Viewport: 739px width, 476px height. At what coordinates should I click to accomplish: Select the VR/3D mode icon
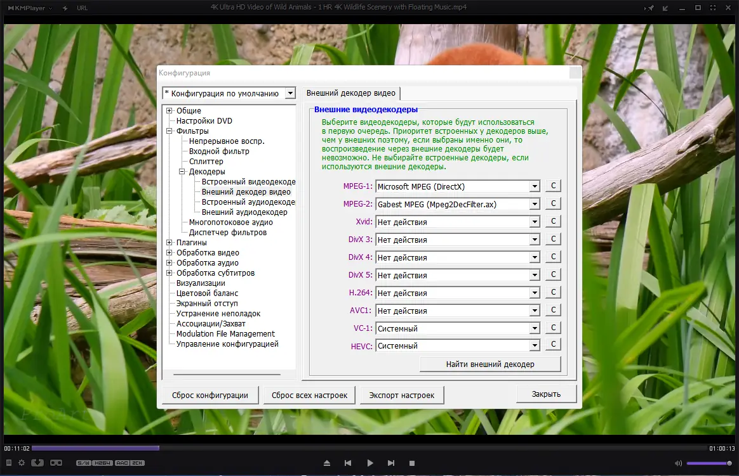click(56, 463)
